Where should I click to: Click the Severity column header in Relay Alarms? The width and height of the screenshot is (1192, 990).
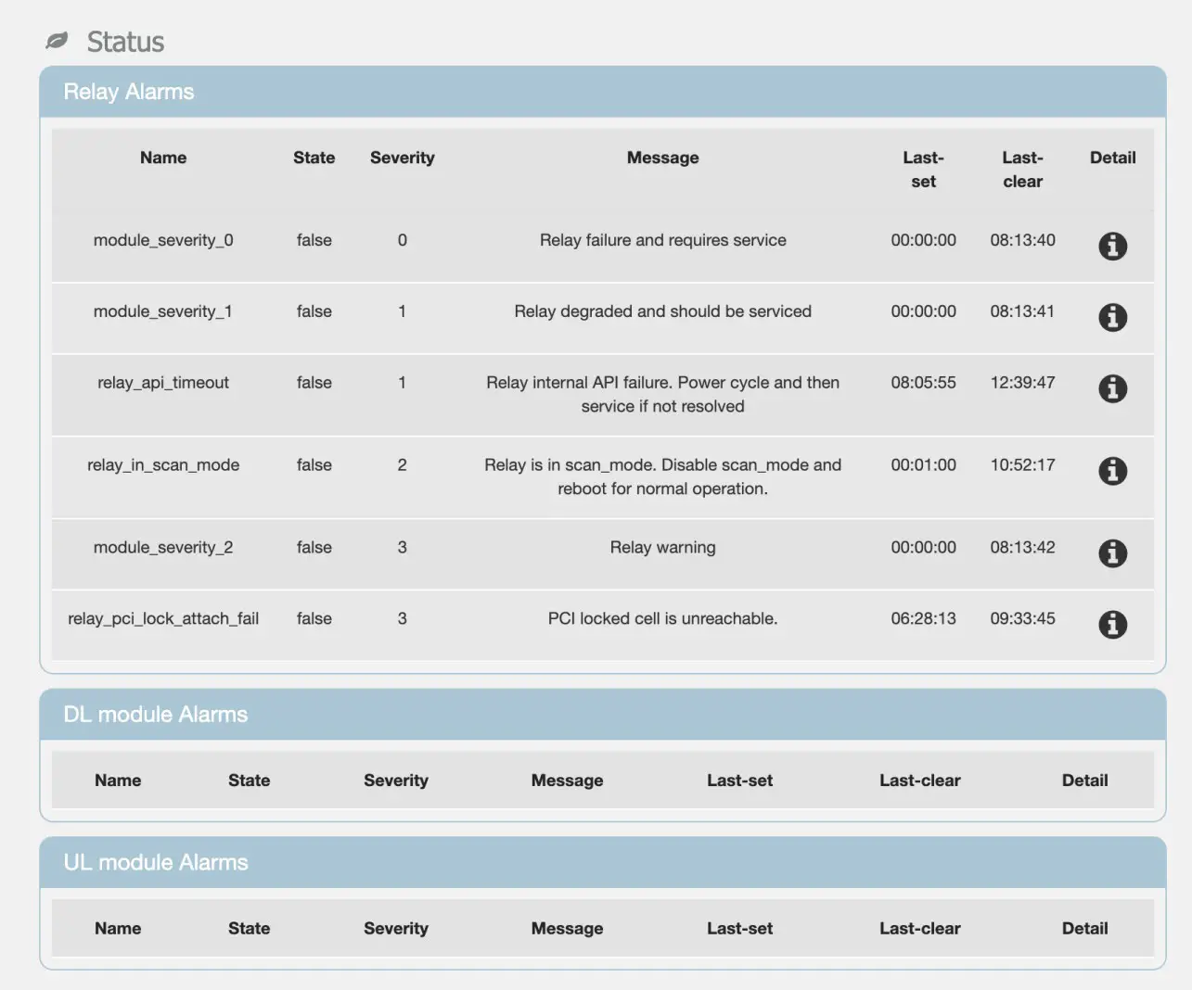point(403,158)
